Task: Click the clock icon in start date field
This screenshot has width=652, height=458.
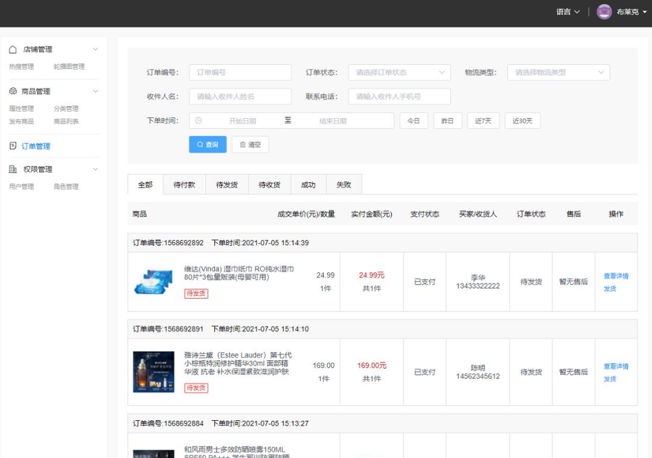Action: click(x=198, y=120)
